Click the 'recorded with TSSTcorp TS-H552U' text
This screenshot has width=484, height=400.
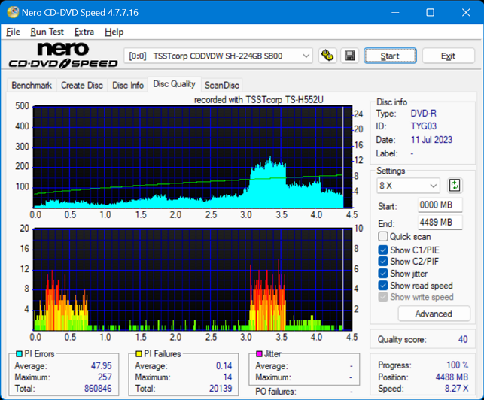(x=259, y=99)
